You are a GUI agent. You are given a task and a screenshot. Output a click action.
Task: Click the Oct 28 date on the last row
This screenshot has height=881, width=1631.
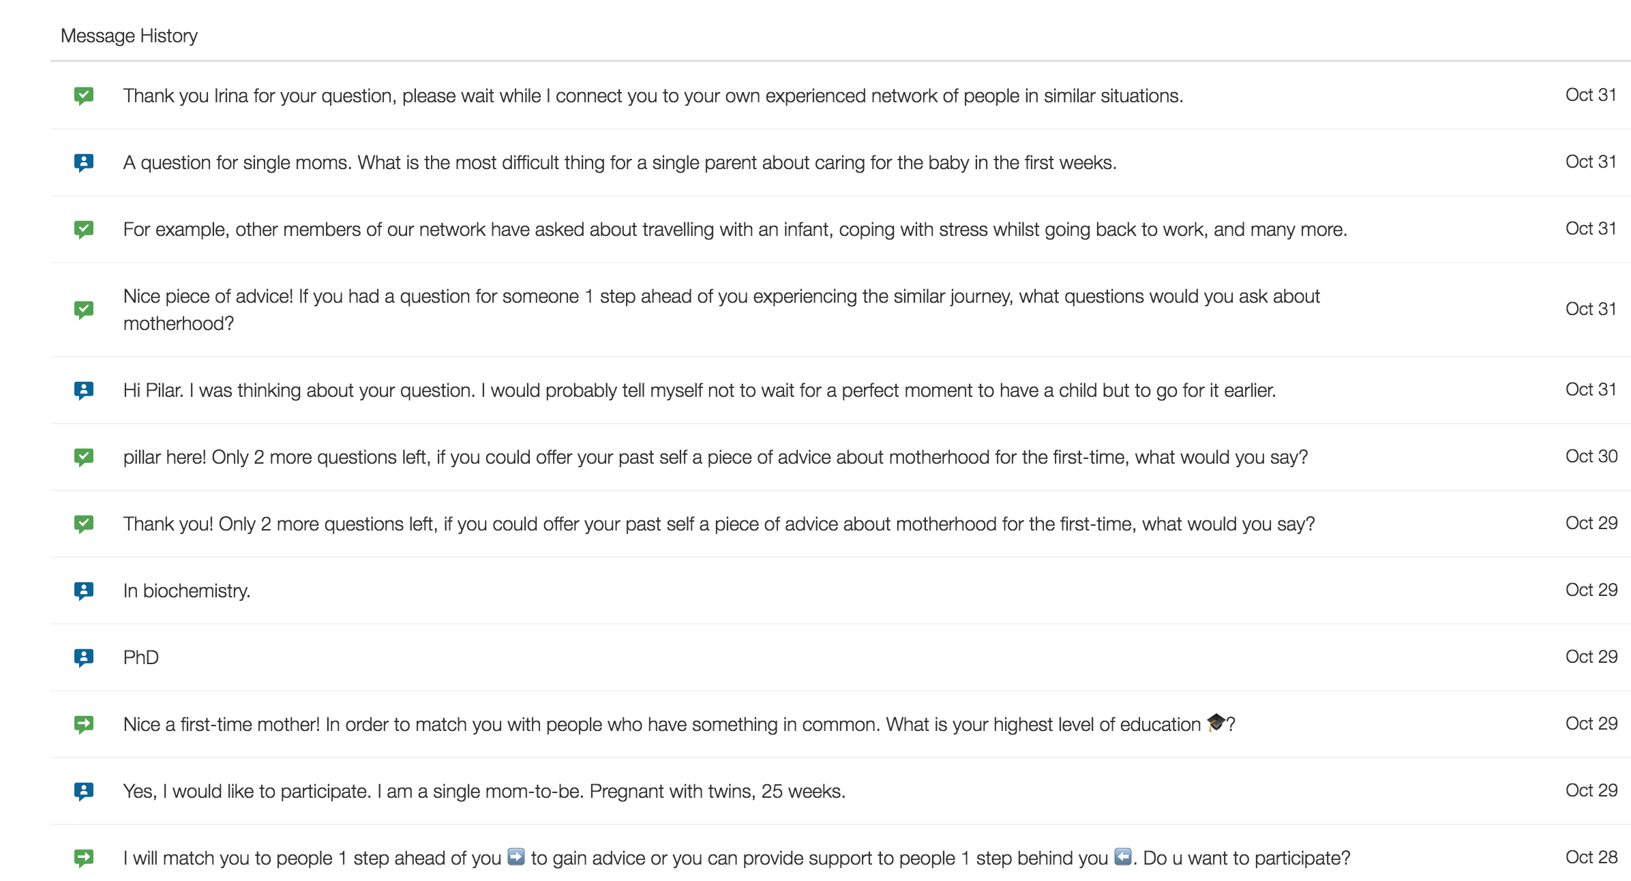pyautogui.click(x=1591, y=857)
